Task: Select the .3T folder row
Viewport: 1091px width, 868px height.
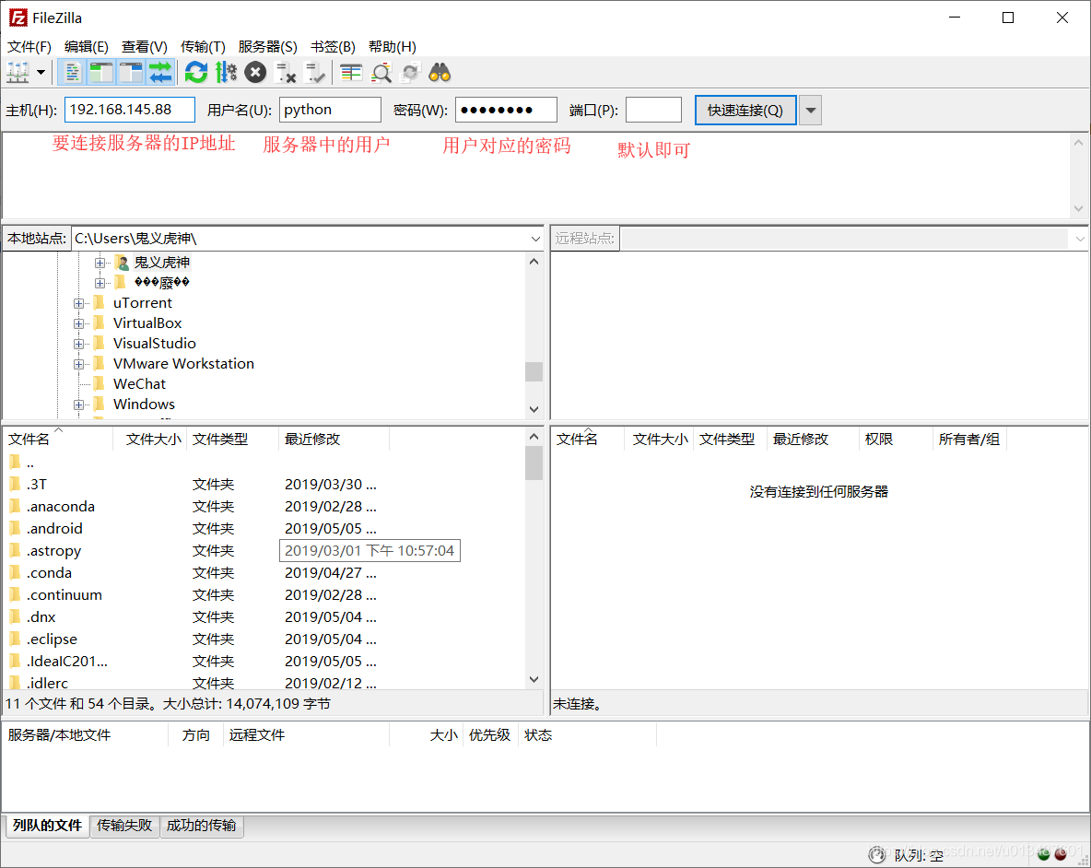Action: (264, 484)
